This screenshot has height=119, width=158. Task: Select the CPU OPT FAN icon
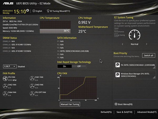(x=32, y=94)
